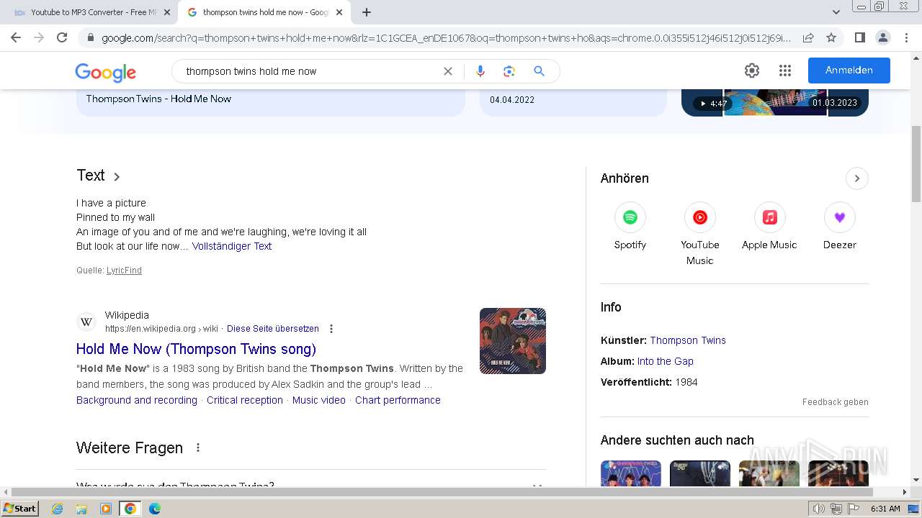The image size is (922, 518).
Task: Open the Windows Start menu
Action: pos(19,509)
